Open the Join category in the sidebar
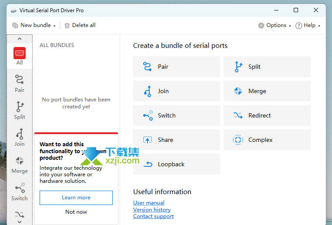This screenshot has height=225, width=332. tap(20, 137)
